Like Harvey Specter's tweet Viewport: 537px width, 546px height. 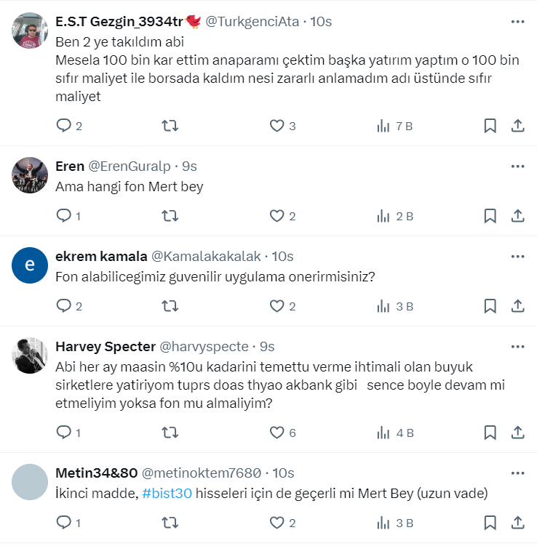(277, 433)
